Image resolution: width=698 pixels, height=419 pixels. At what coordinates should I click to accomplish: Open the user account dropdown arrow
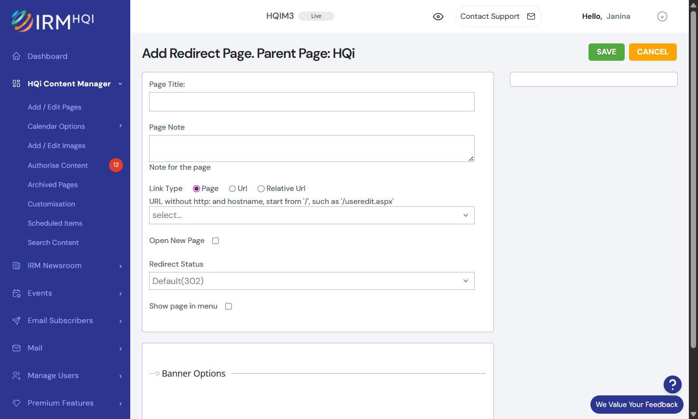click(662, 16)
